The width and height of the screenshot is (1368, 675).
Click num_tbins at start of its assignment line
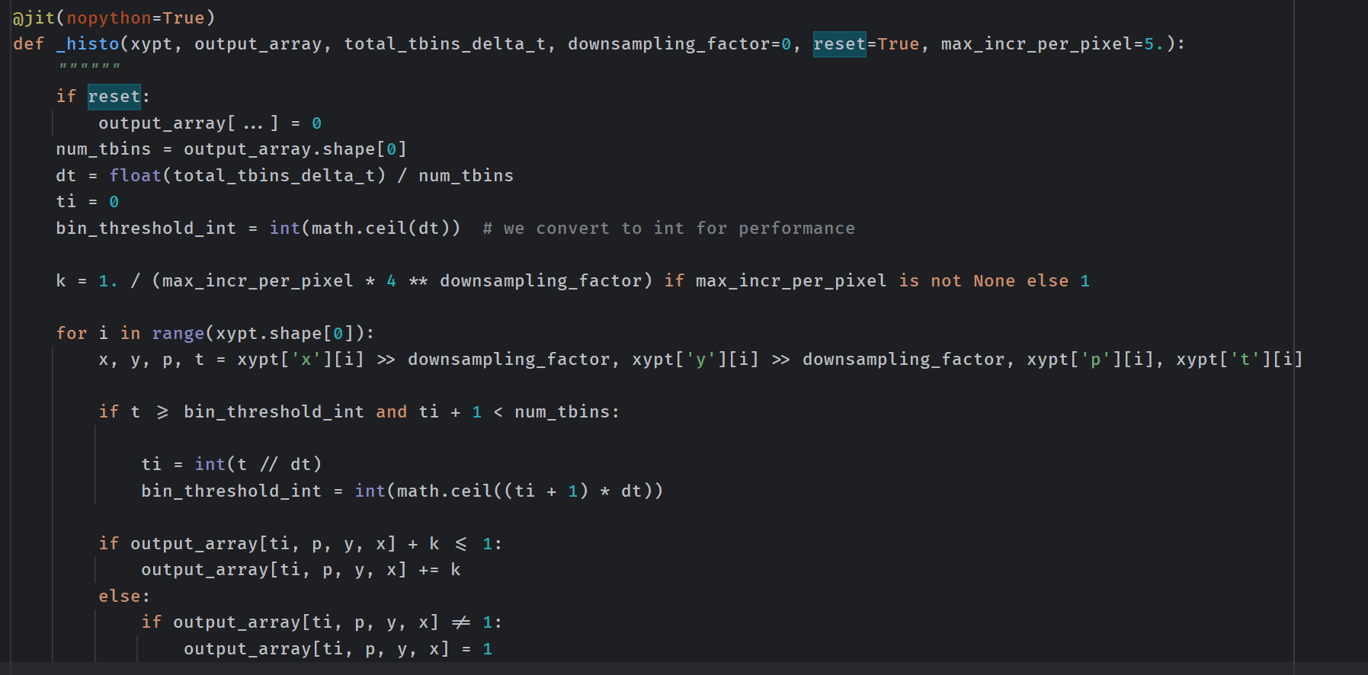pyautogui.click(x=104, y=149)
